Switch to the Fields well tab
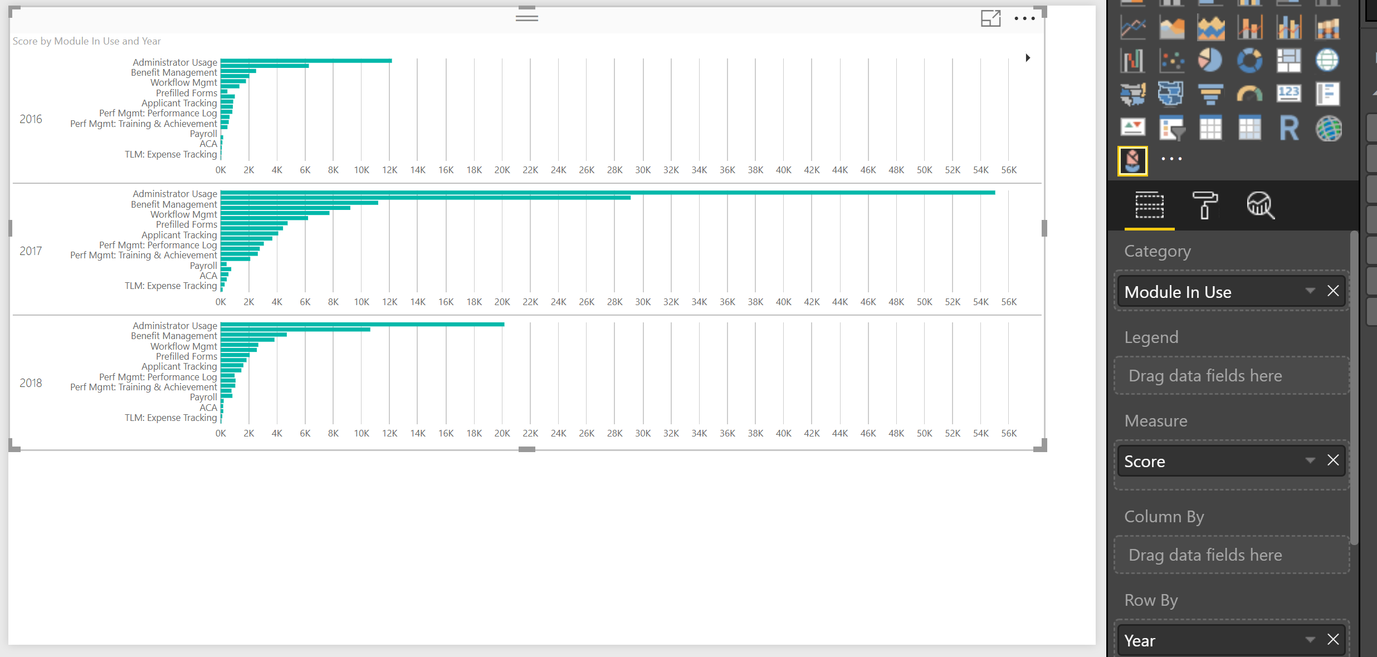Viewport: 1377px width, 657px height. [1149, 205]
